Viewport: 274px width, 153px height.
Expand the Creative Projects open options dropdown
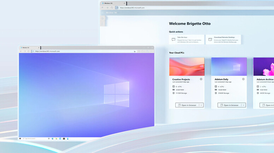click(201, 105)
